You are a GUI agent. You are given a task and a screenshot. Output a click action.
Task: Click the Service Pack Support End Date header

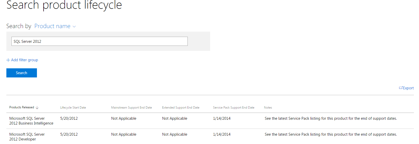[x=234, y=108]
